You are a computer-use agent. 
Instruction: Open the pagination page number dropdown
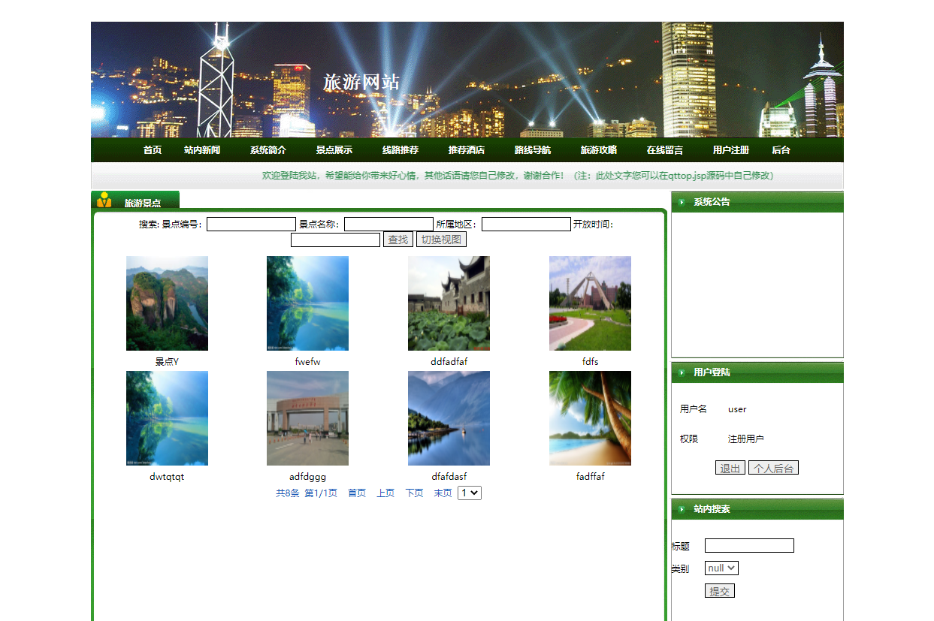point(469,493)
